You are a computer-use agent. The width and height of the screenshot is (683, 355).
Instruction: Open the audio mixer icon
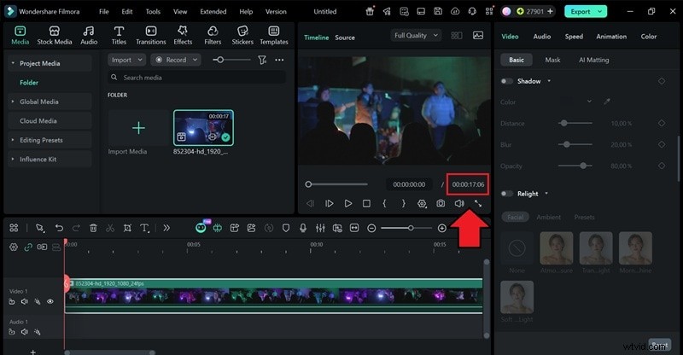click(x=320, y=228)
